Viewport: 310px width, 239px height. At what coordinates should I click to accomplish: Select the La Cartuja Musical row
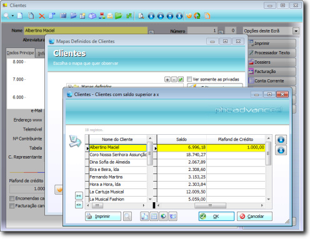coord(118,192)
